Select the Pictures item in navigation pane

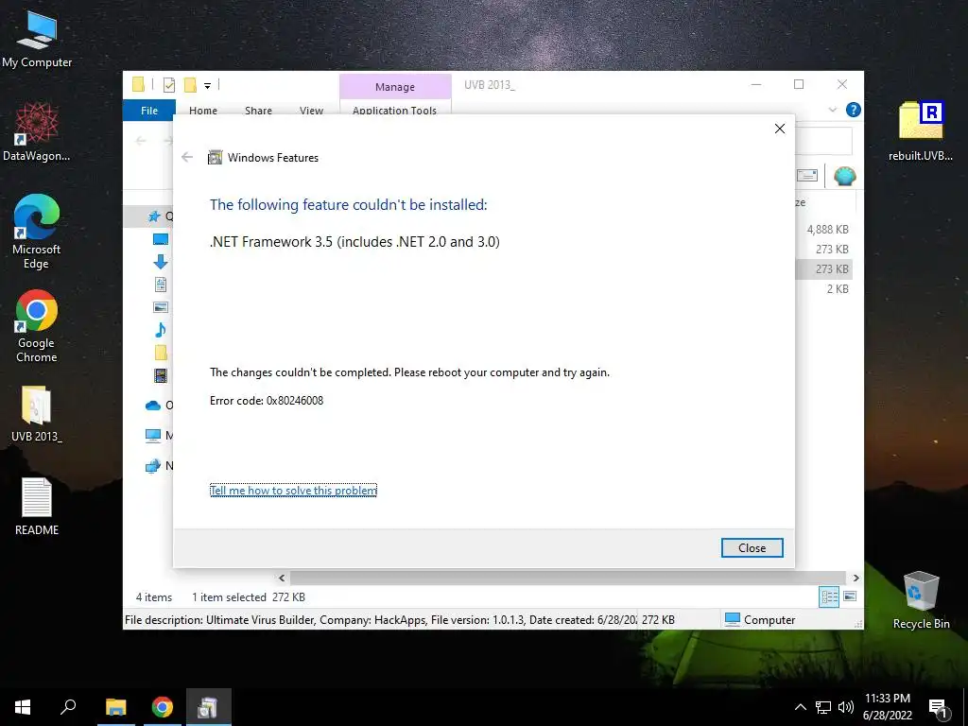(161, 307)
